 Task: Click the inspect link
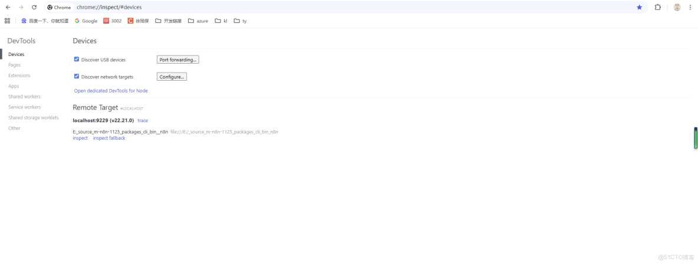80,138
